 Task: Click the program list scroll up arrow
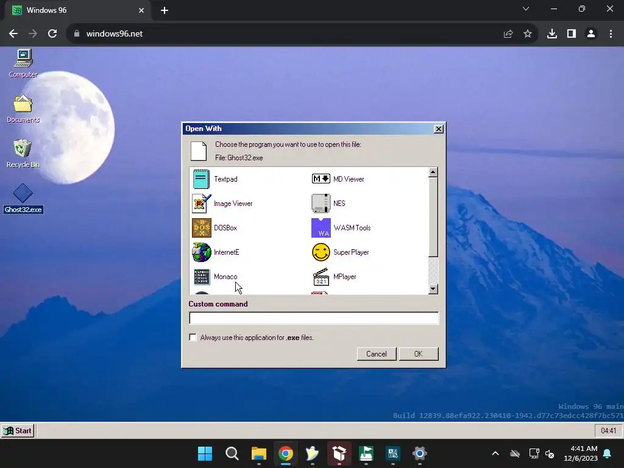pyautogui.click(x=433, y=172)
